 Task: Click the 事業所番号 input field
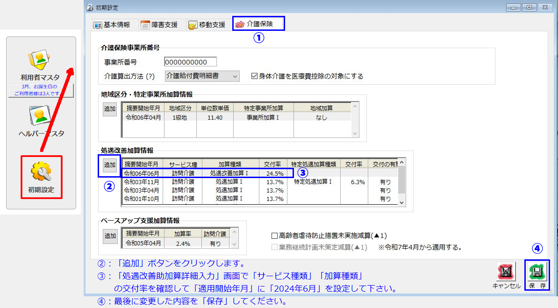point(190,62)
